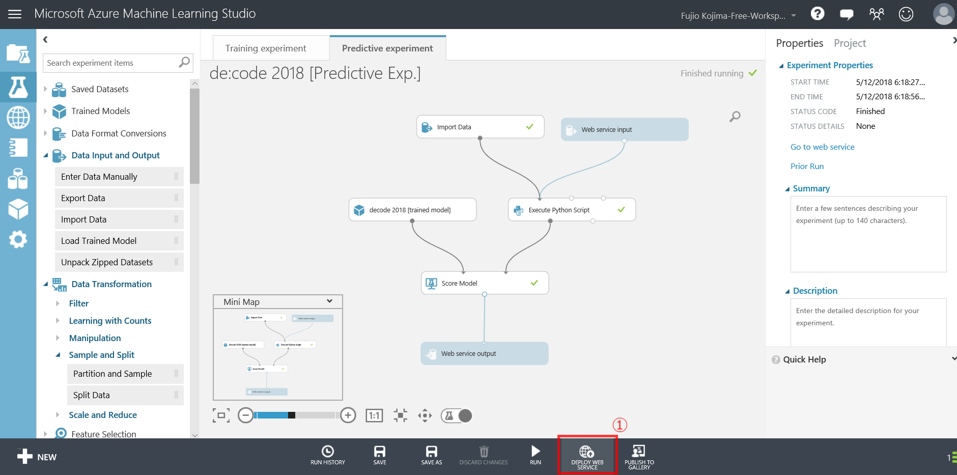Toggle the experiment/web service view switch
Viewport: 957px width, 475px height.
coord(457,415)
